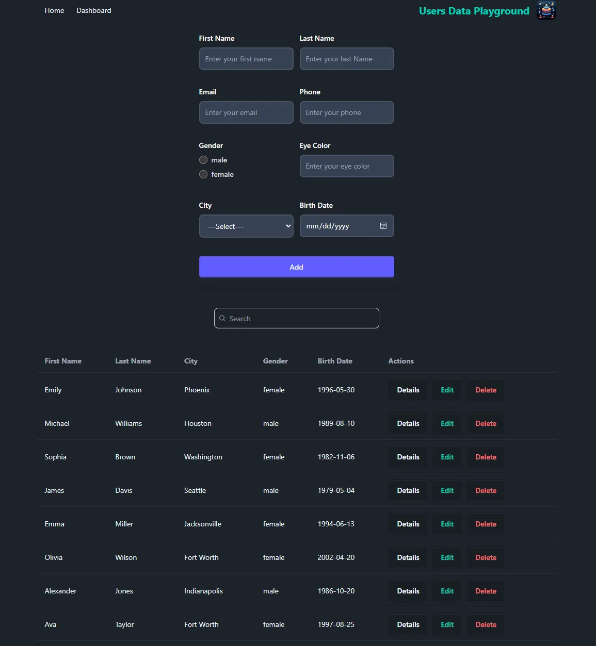Edit Michael Williams' record
The height and width of the screenshot is (646, 596).
coord(446,423)
